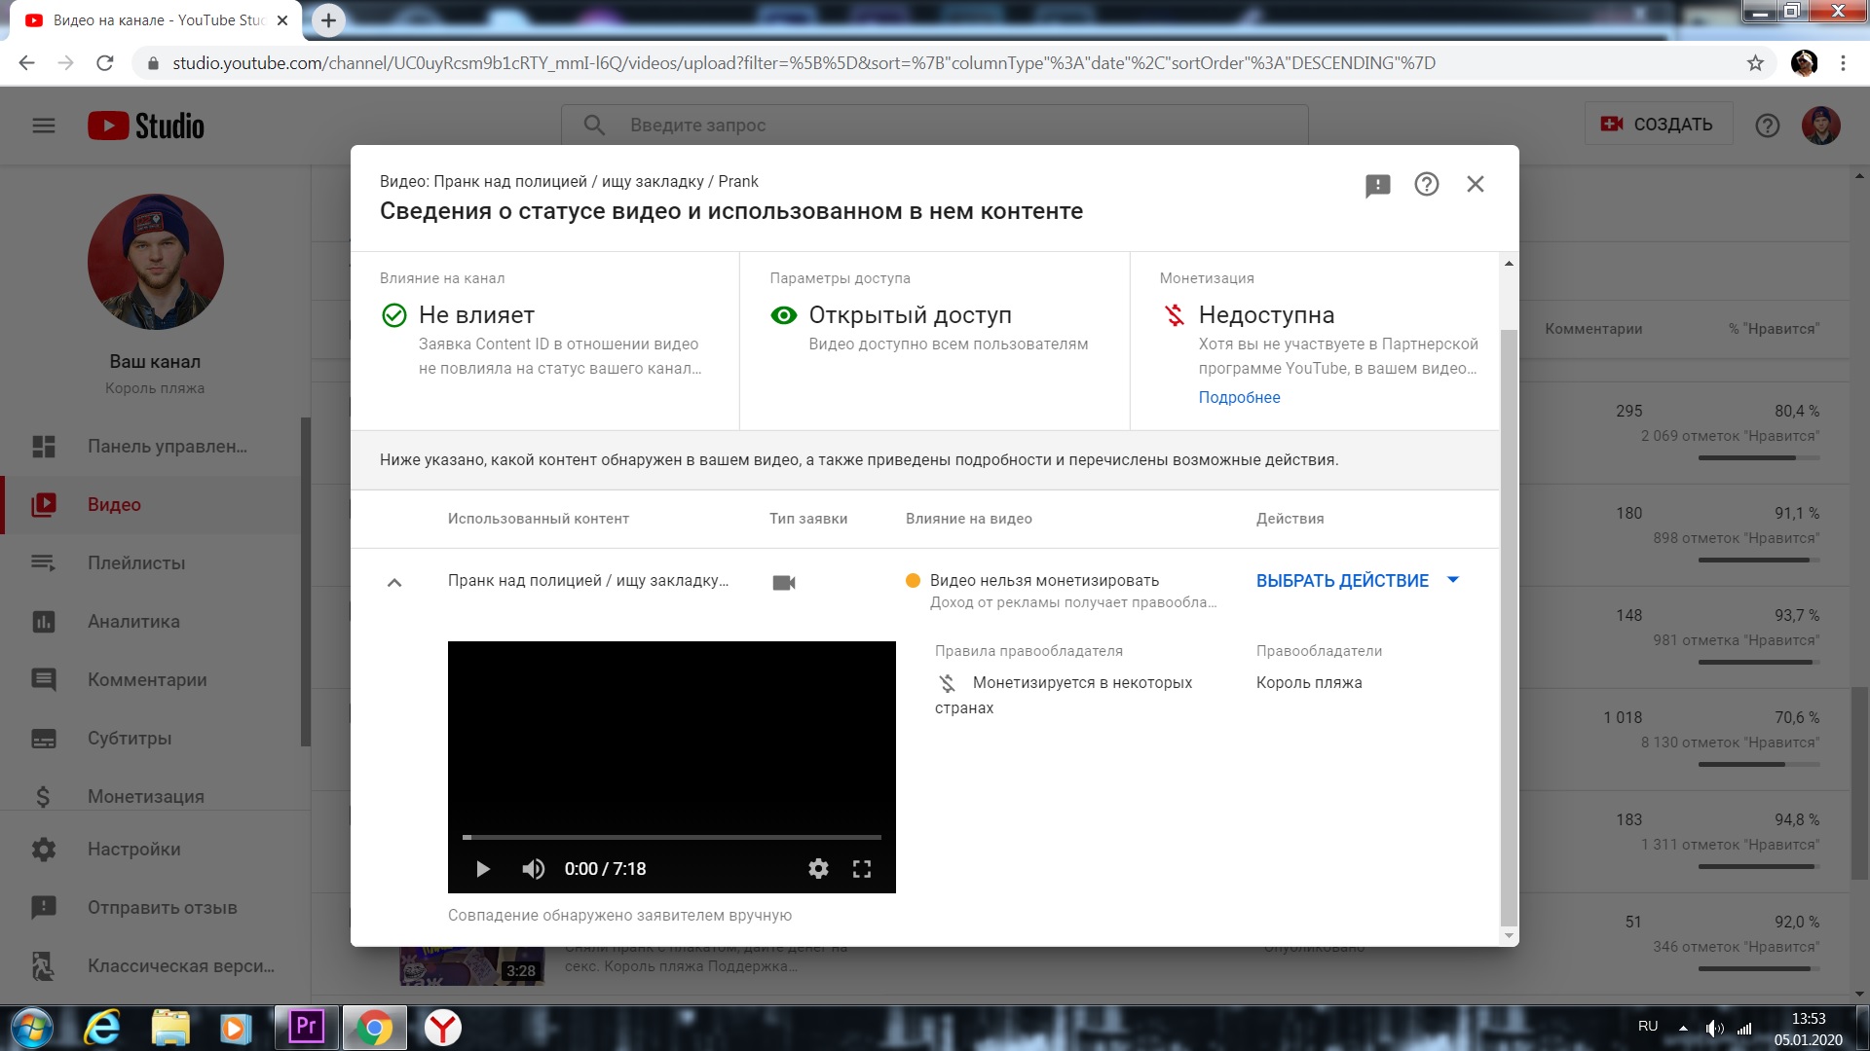
Task: Open 'Комментарии' in the sidebar
Action: [151, 680]
